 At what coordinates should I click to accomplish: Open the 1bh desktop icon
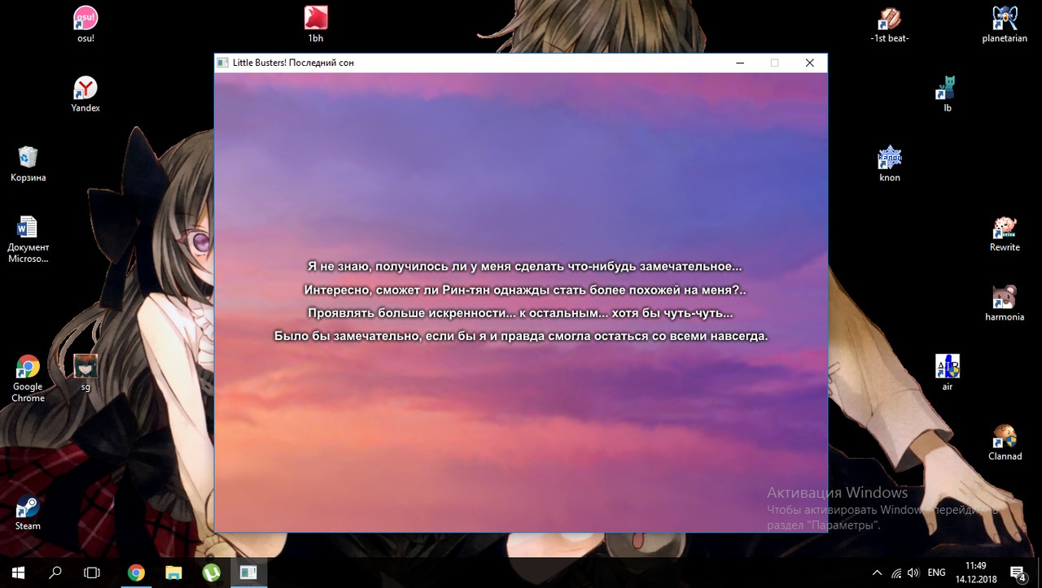tap(316, 18)
